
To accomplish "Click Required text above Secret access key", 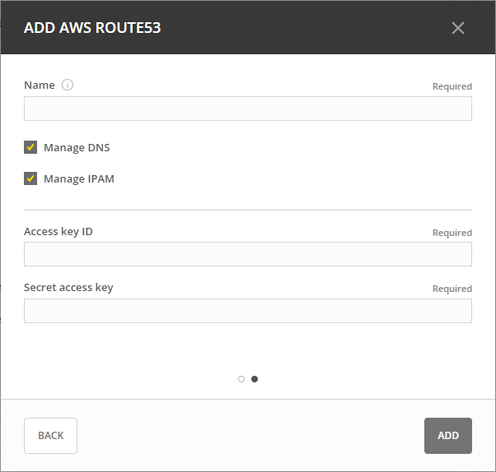I will click(452, 289).
